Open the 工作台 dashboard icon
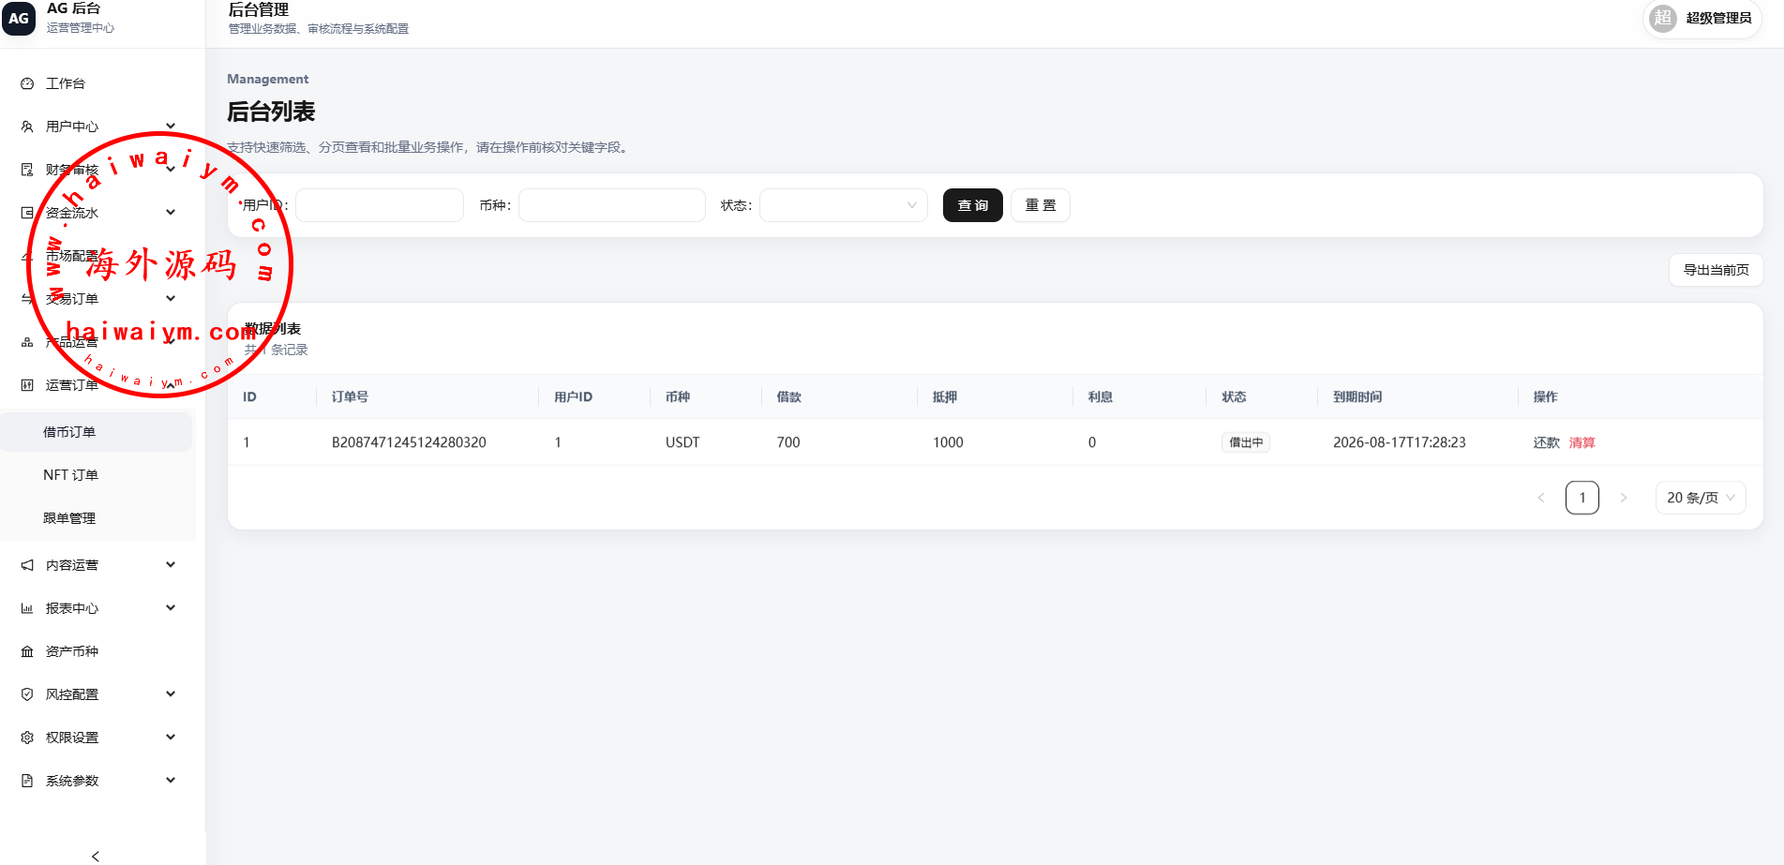Screen dimensions: 1784x865 click(x=27, y=83)
